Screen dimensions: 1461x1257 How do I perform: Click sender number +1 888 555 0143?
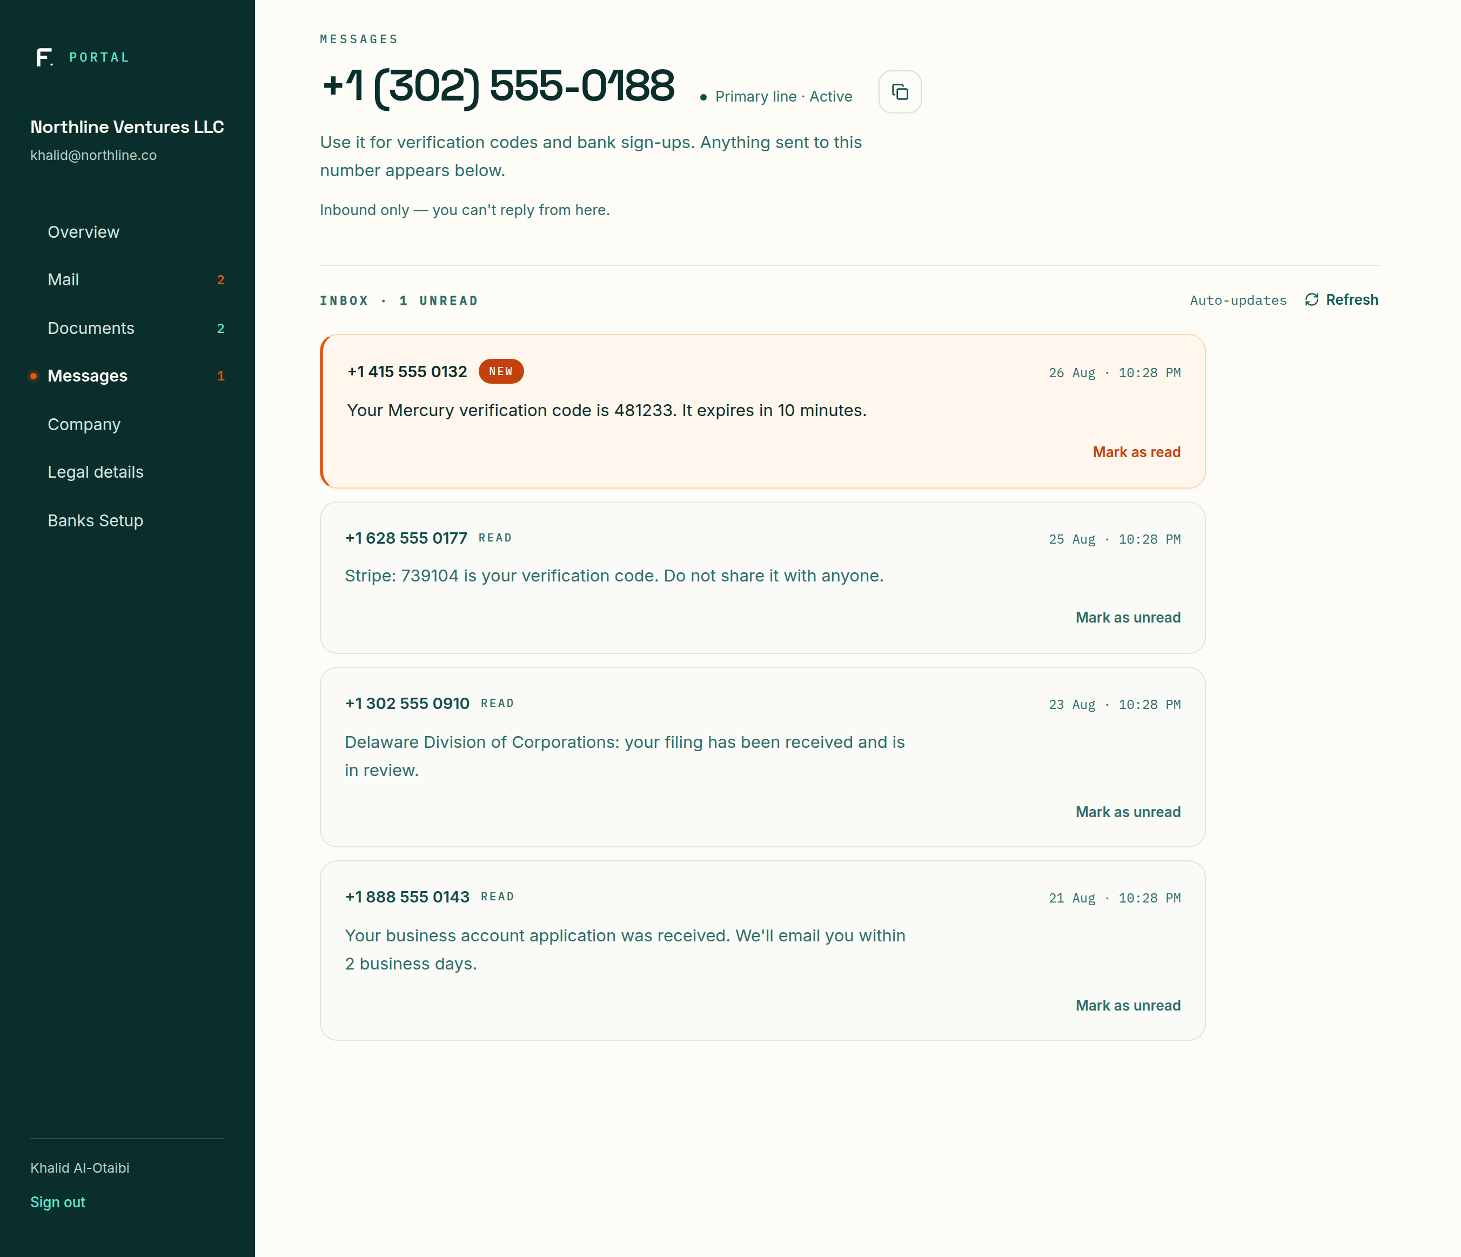coord(407,897)
